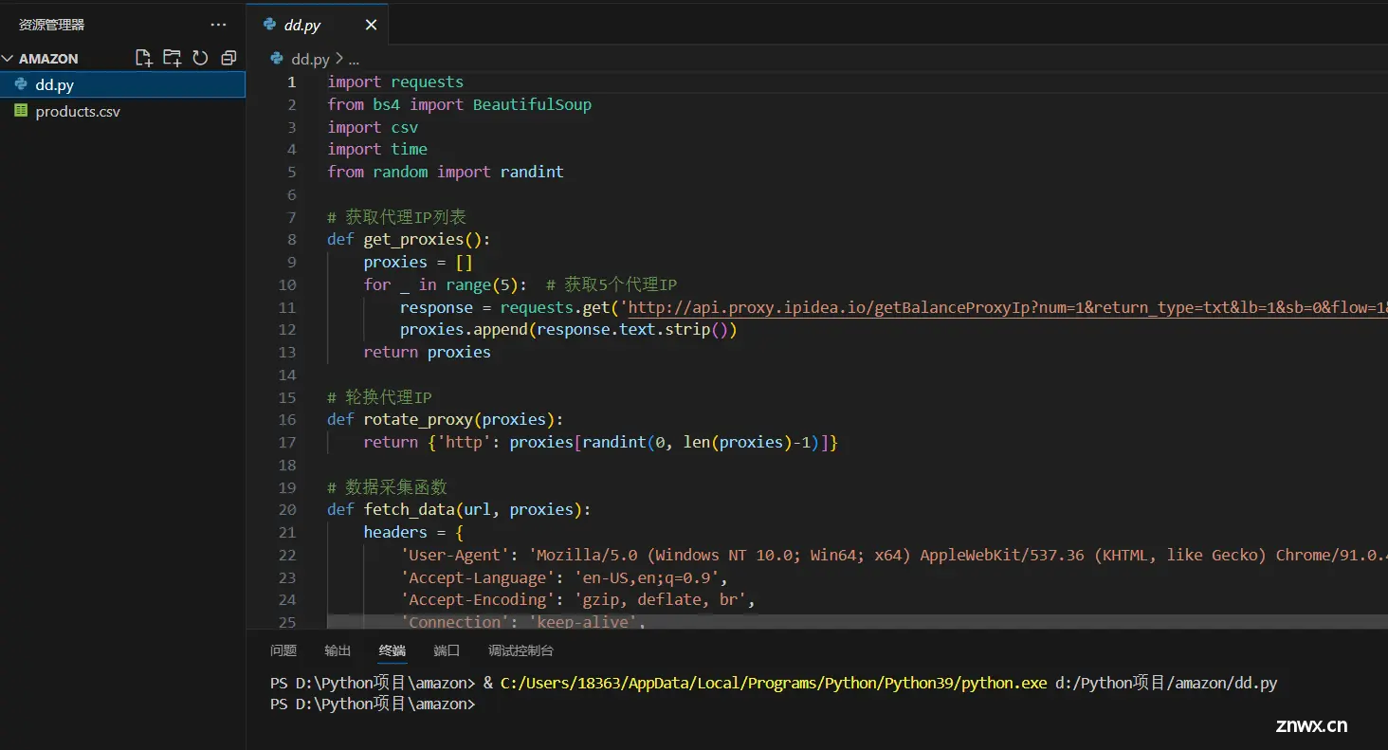The height and width of the screenshot is (750, 1388).
Task: Click 'keep-alive' on line 25
Action: (582, 623)
